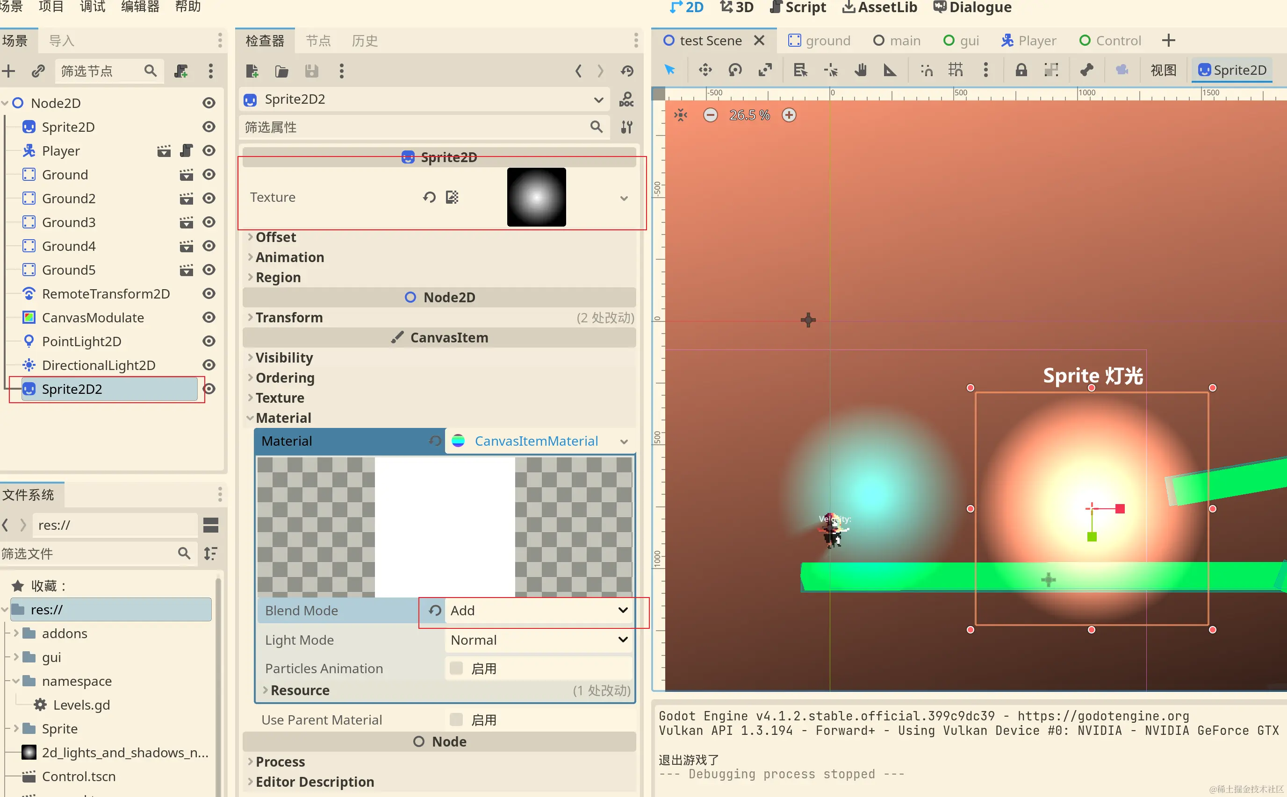Open the Blend Mode dropdown
This screenshot has width=1287, height=797.
click(538, 611)
